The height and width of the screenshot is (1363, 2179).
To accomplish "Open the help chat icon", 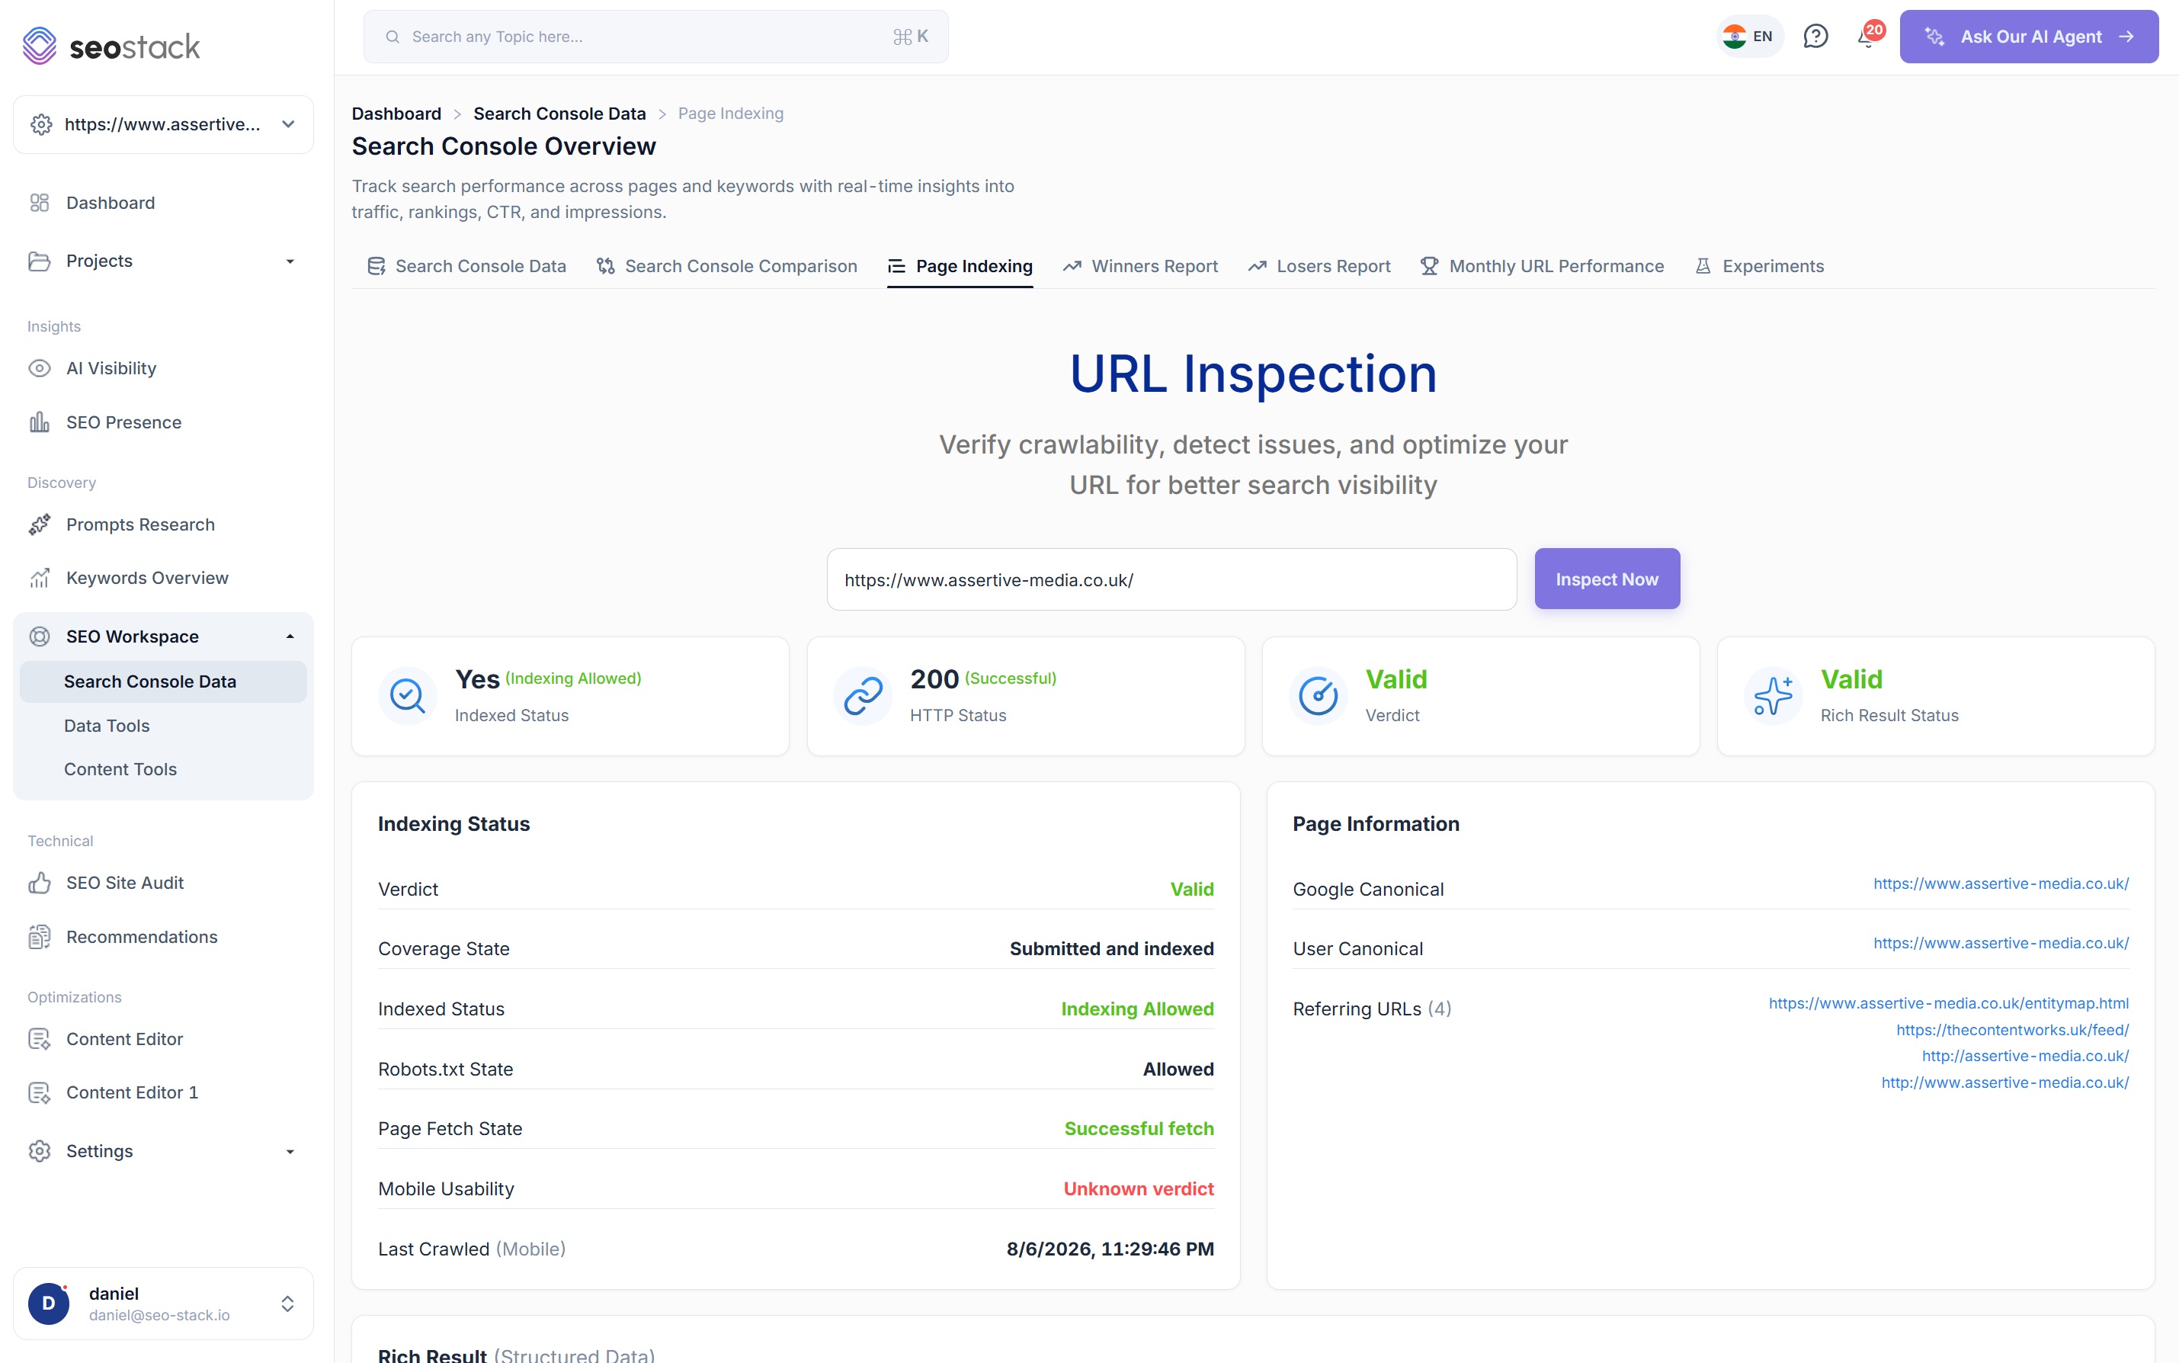I will tap(1815, 36).
